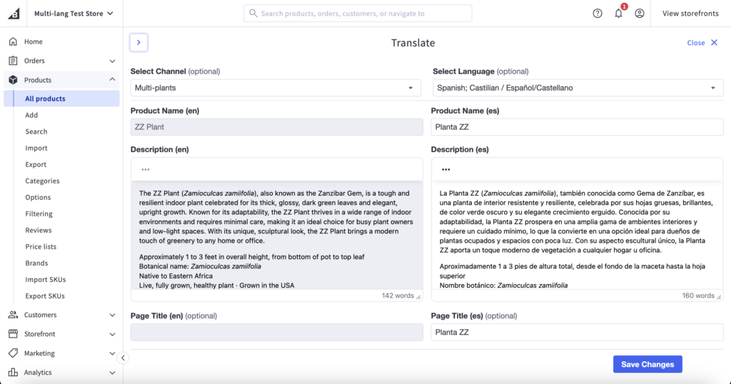Open the help question mark icon
This screenshot has width=731, height=384.
tap(598, 14)
